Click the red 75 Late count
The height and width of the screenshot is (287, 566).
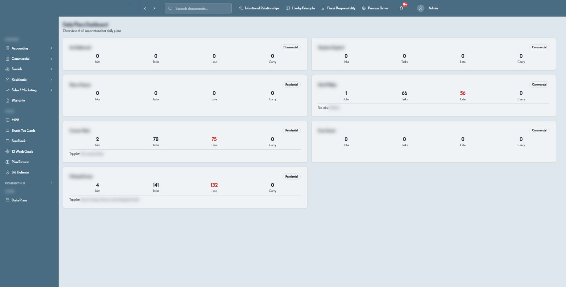tap(214, 139)
